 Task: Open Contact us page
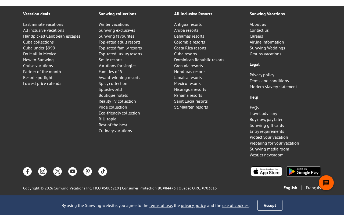coord(259,30)
